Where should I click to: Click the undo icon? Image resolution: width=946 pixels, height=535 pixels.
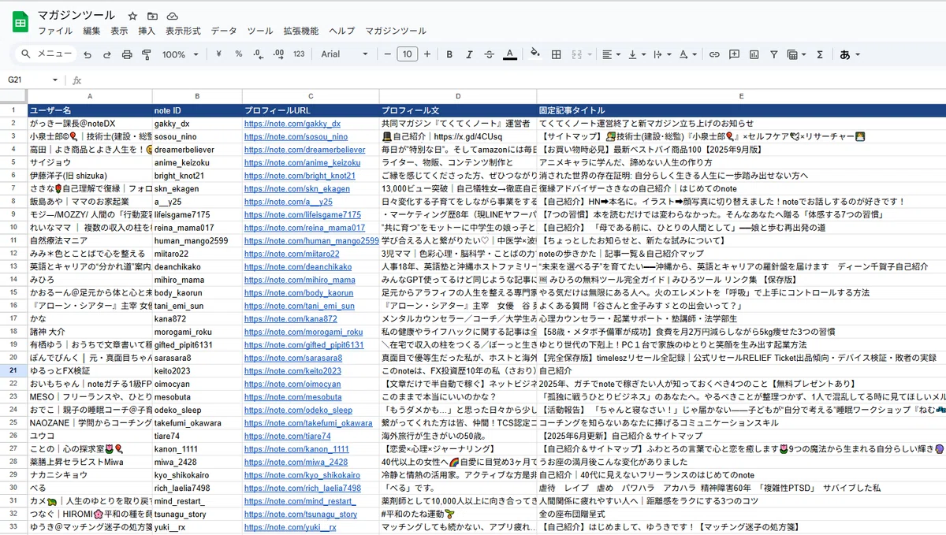(x=87, y=54)
